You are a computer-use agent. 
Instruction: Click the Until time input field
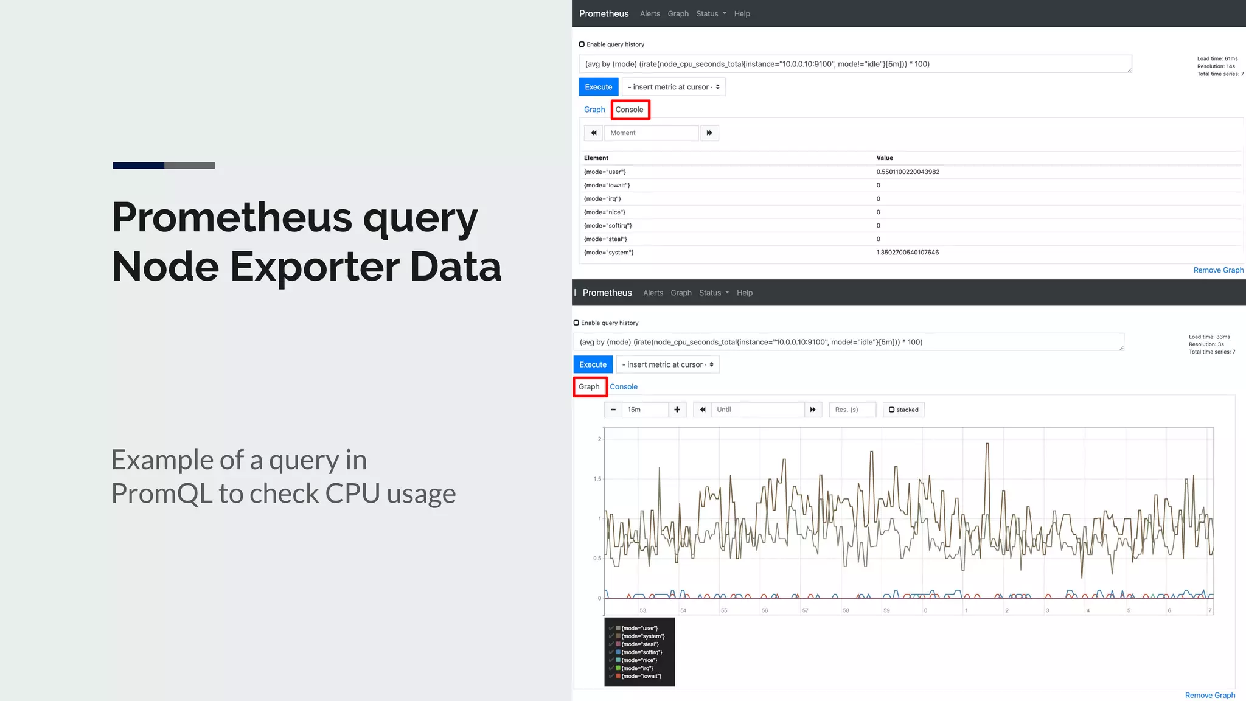757,410
